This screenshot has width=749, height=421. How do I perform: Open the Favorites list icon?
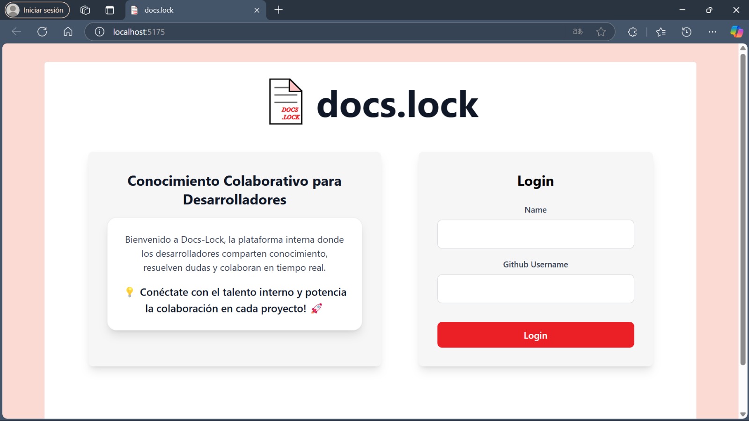click(661, 32)
